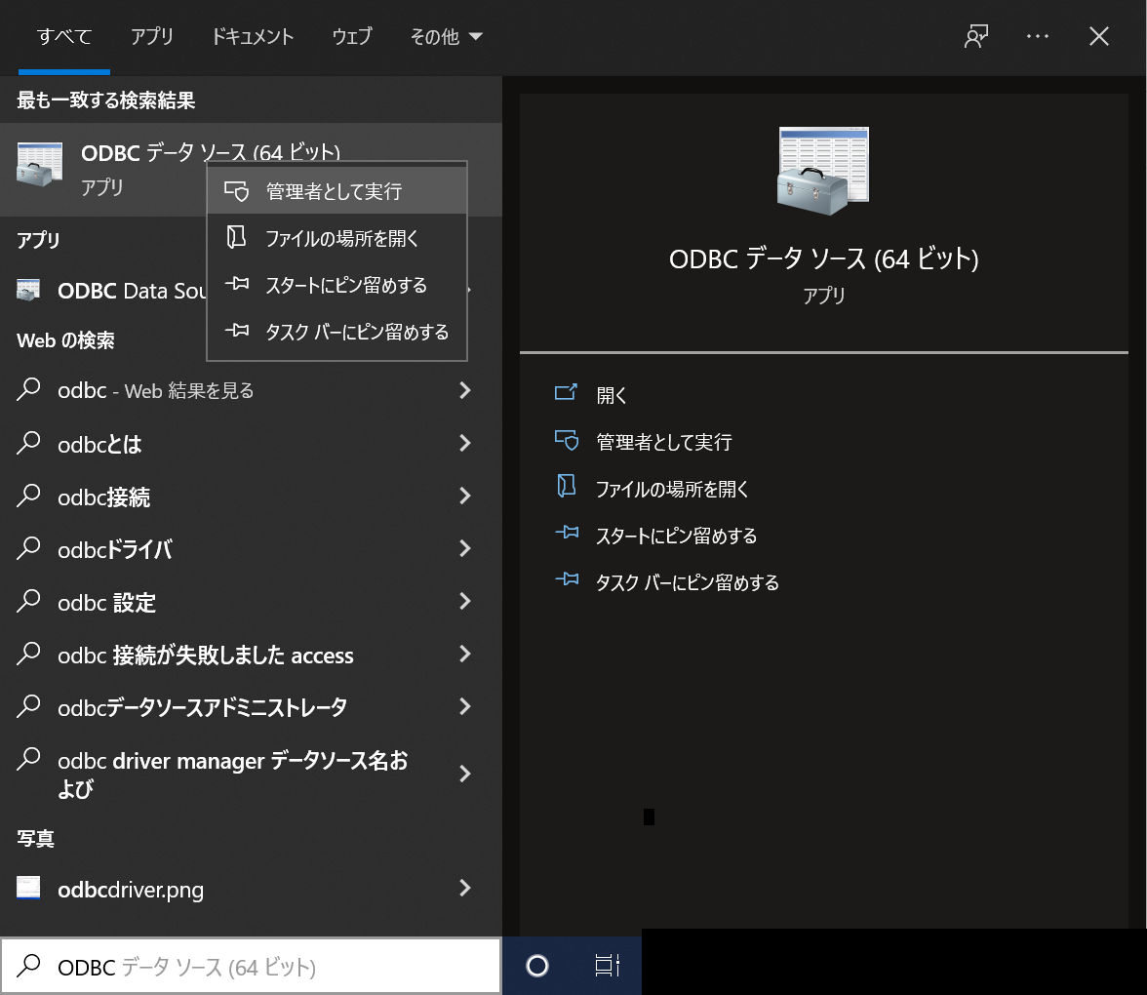
Task: Expand the arrow for odbc 設定
Action: 464,601
